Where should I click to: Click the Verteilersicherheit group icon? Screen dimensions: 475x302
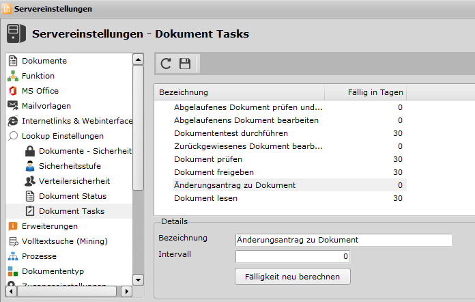click(30, 181)
